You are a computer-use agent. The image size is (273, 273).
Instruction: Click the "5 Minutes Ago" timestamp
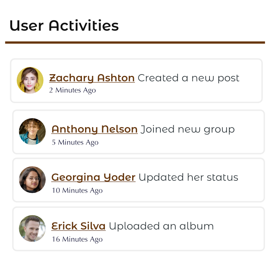tap(75, 142)
